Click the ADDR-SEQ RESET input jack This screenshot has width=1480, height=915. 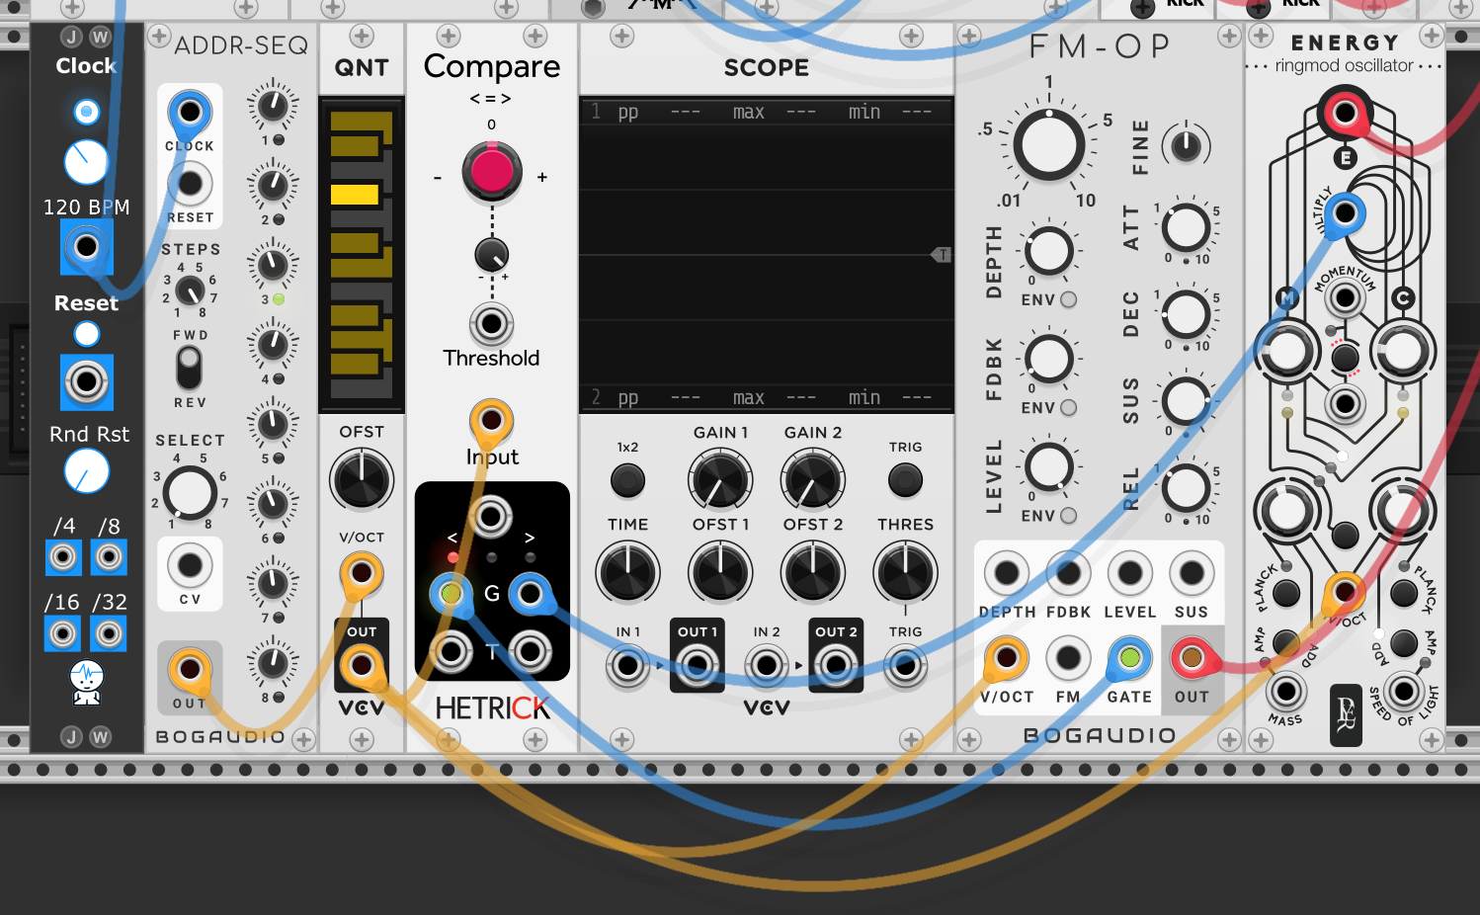[x=190, y=183]
